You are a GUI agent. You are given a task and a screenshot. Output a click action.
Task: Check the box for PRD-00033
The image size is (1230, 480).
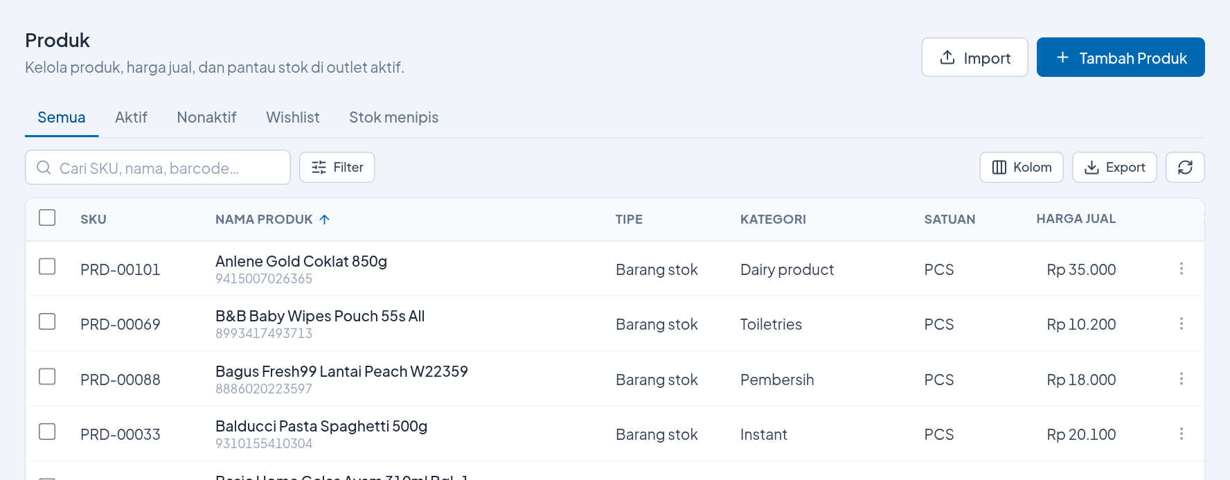(47, 432)
